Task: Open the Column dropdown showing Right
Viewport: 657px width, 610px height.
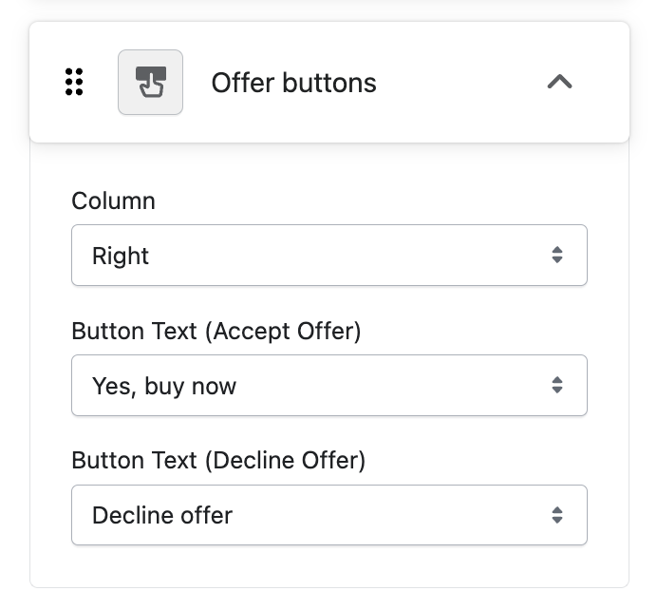Action: 328,256
